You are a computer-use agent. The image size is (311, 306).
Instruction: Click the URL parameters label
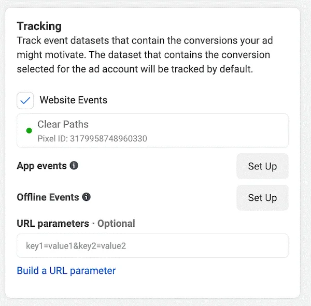coord(53,224)
